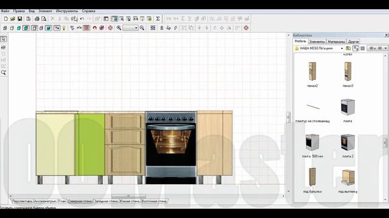Select the sketch view, the second view-mode icon
This screenshot has height=218, width=389.
[x=12, y=28]
